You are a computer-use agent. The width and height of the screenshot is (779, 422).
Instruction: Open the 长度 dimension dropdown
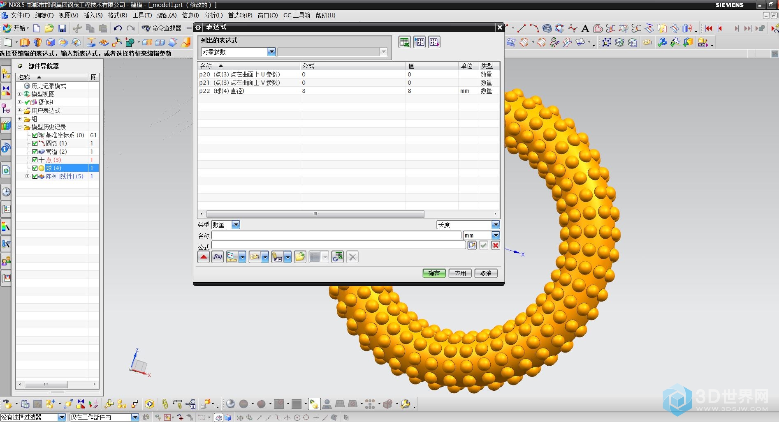point(496,225)
